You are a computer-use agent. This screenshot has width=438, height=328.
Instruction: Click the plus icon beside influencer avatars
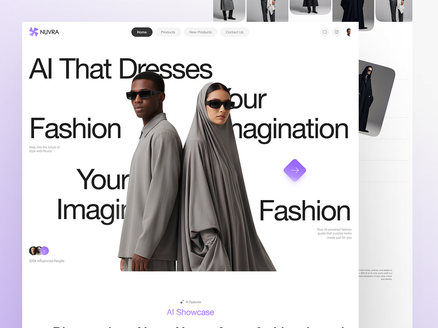point(44,250)
